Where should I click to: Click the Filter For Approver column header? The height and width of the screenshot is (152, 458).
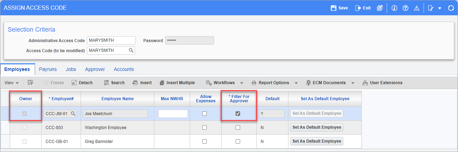[x=238, y=99]
